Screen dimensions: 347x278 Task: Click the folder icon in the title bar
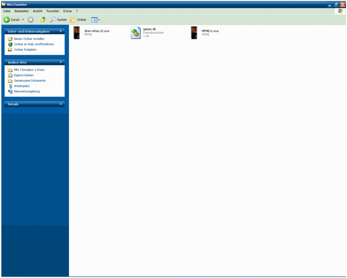coord(3,4)
